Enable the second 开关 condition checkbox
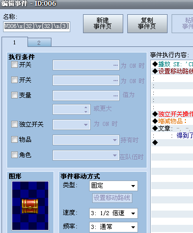The image size is (193, 233). coord(14,80)
